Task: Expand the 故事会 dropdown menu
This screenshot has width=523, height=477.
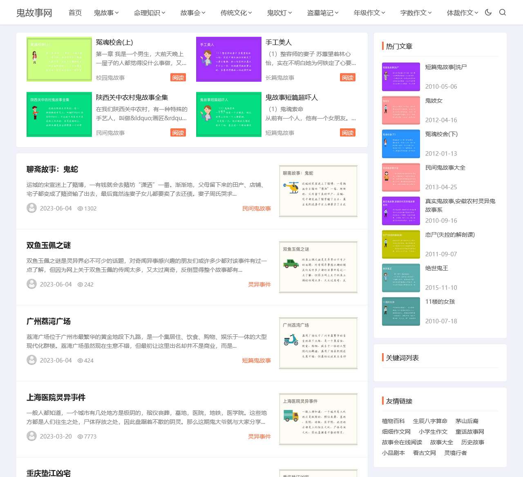Action: (193, 13)
